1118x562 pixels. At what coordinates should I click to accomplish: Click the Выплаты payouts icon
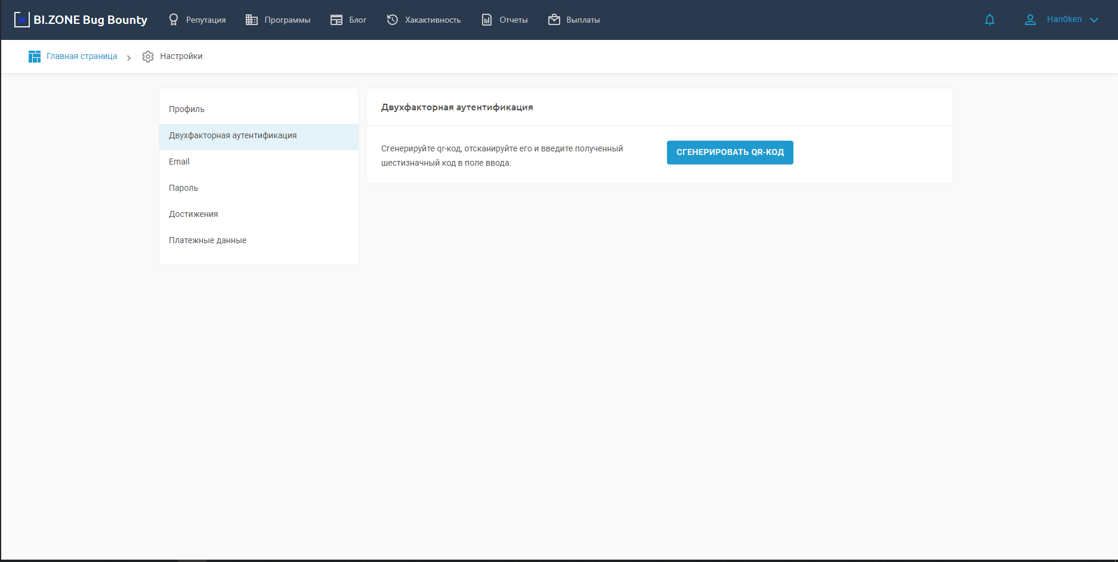coord(554,20)
